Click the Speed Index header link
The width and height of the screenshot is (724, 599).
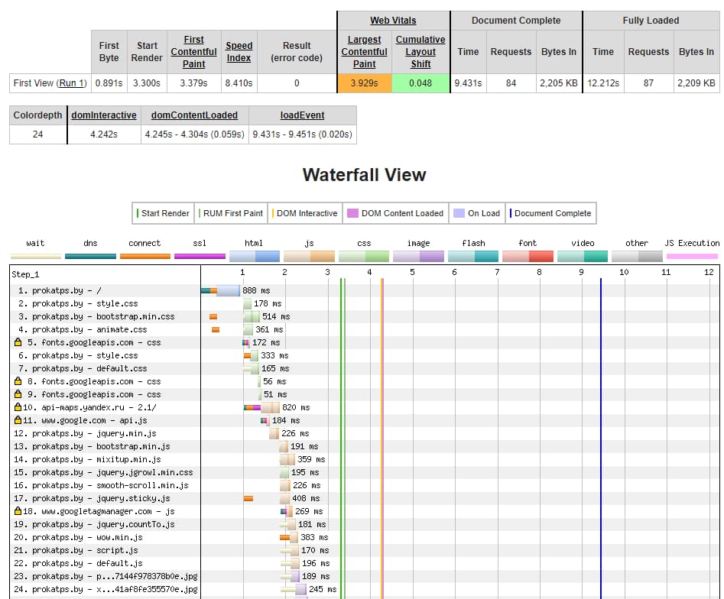239,52
